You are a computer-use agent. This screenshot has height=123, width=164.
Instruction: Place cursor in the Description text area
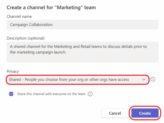click(x=83, y=52)
